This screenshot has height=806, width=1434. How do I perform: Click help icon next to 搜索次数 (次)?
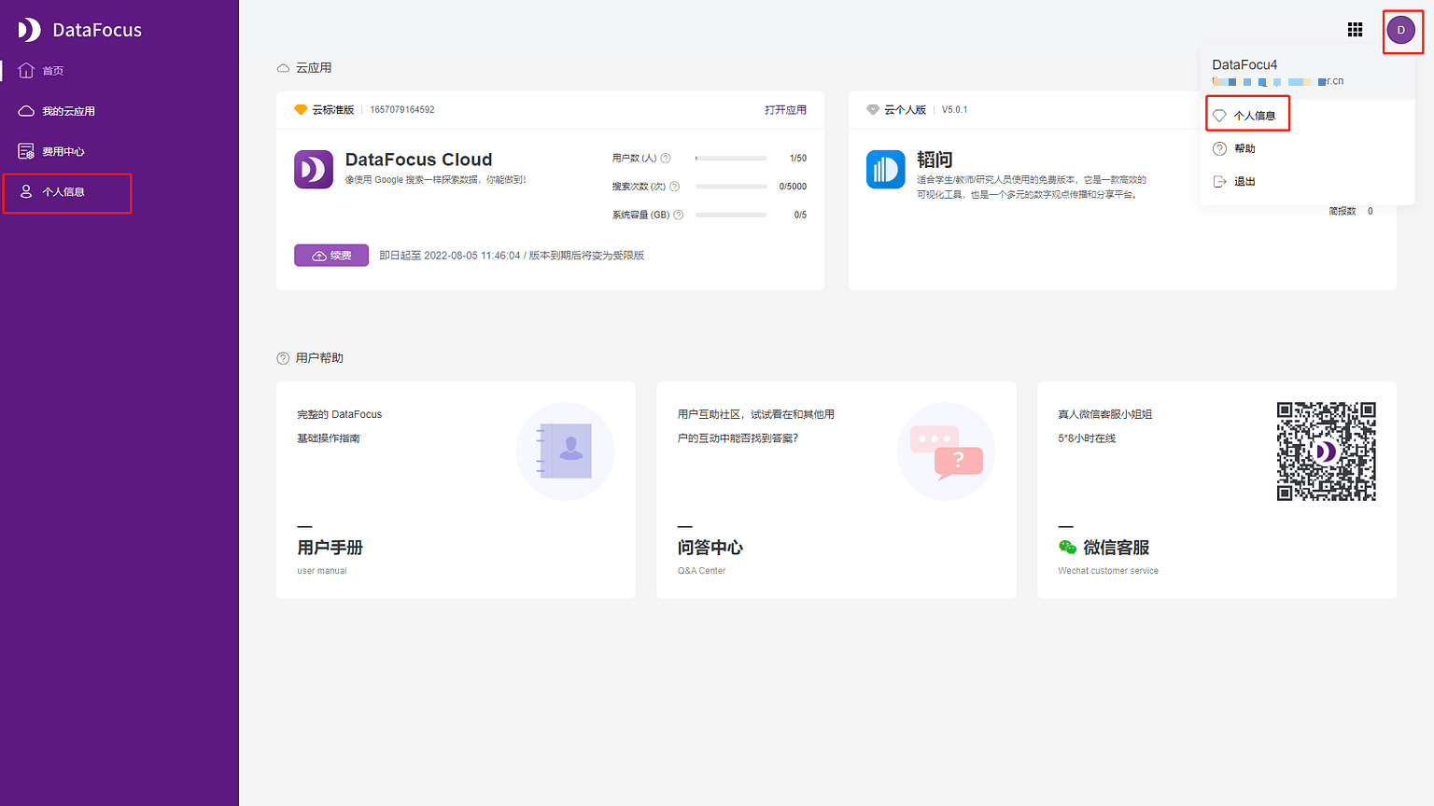pos(674,187)
